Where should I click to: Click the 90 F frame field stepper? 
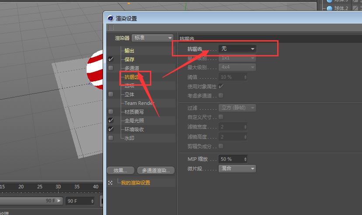(92, 201)
